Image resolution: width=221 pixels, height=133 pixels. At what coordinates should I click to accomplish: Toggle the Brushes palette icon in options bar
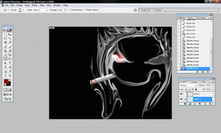pyautogui.click(x=135, y=10)
